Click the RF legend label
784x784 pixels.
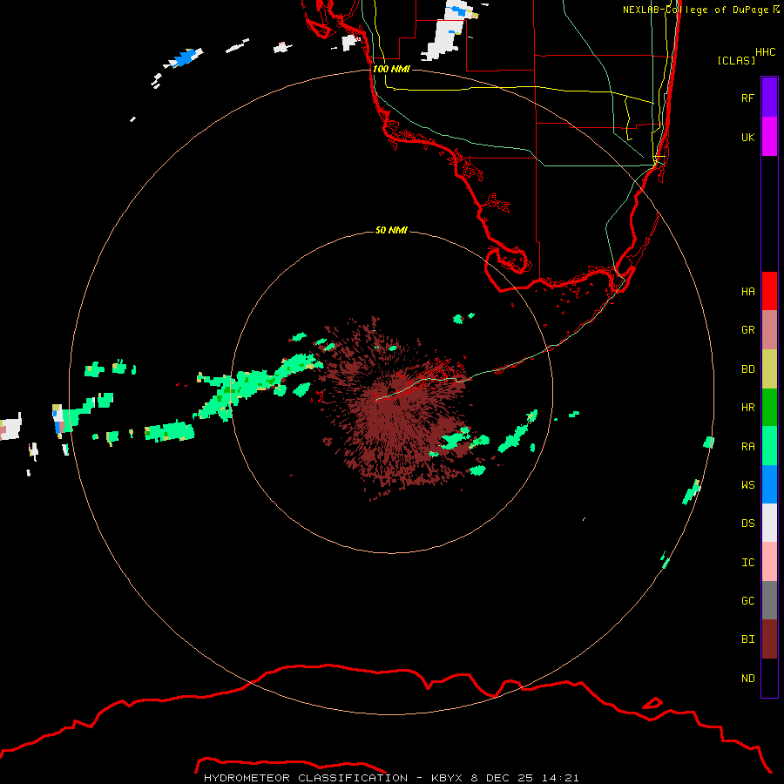coord(747,98)
